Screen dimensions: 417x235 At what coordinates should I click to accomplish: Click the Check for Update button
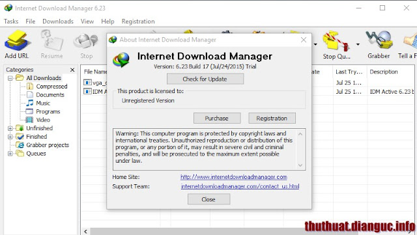[x=205, y=79]
